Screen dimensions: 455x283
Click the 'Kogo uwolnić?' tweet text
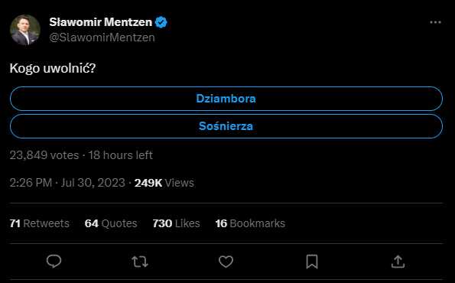pyautogui.click(x=53, y=69)
